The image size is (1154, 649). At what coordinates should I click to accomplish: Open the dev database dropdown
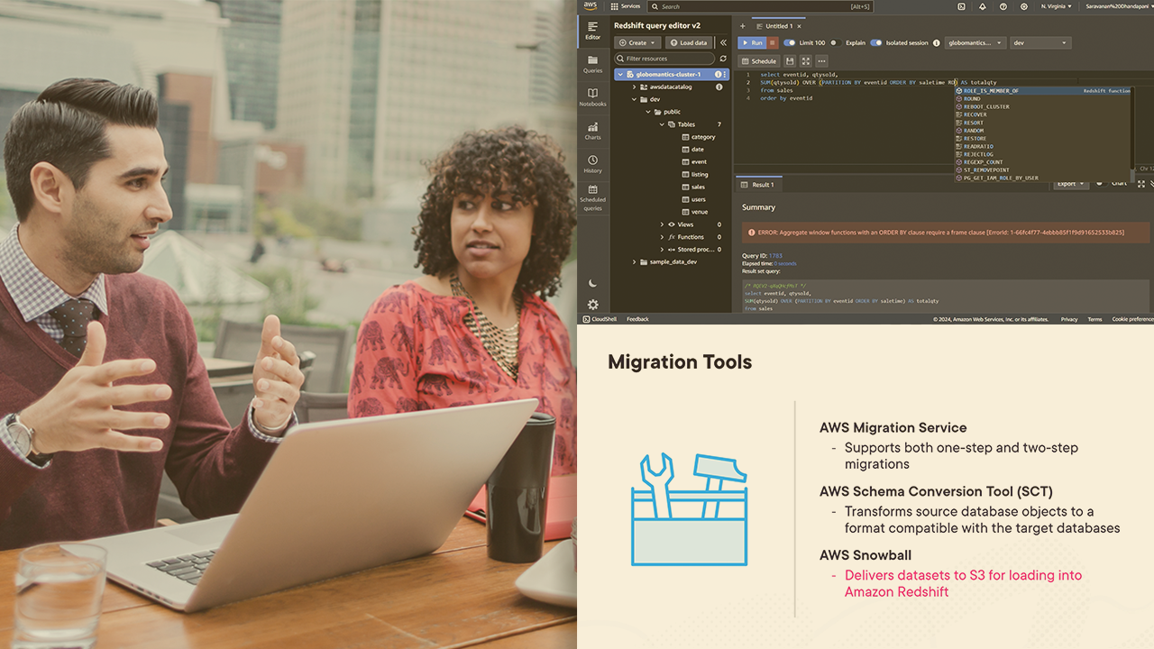point(1040,43)
